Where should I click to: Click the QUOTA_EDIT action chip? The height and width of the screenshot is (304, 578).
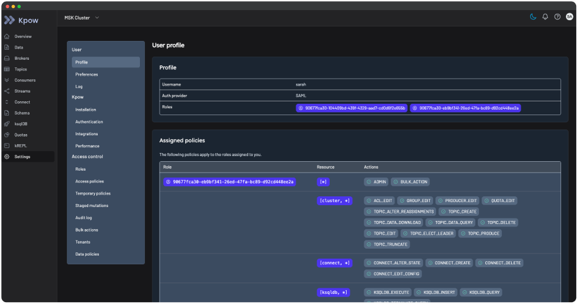[x=499, y=201]
